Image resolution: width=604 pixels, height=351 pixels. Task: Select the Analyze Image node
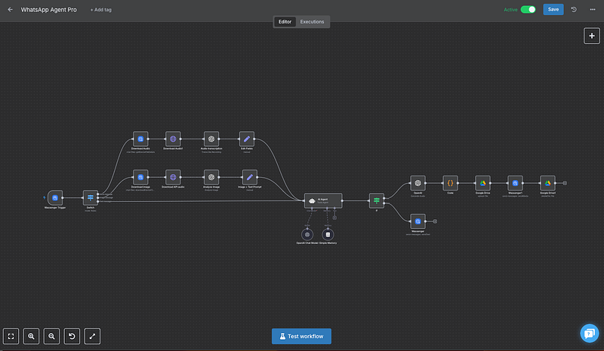[211, 177]
